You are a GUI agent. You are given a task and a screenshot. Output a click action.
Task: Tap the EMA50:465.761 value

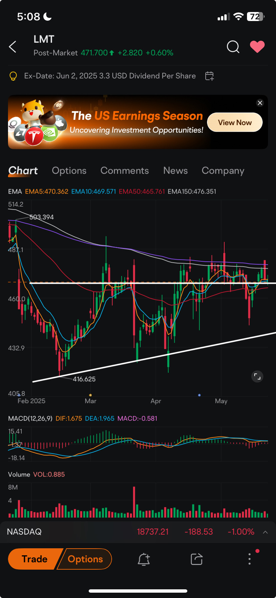point(142,192)
